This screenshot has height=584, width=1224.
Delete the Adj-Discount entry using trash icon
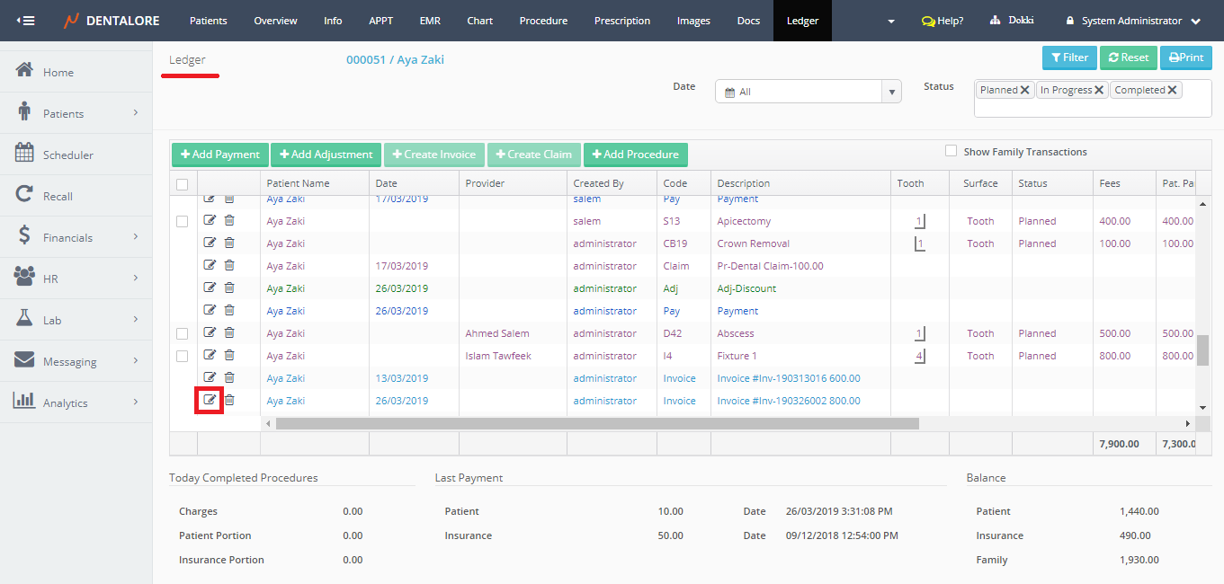tap(229, 288)
